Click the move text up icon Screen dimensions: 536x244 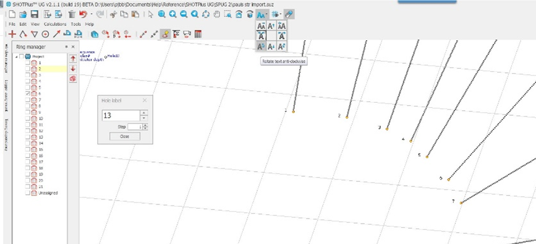coord(271,25)
